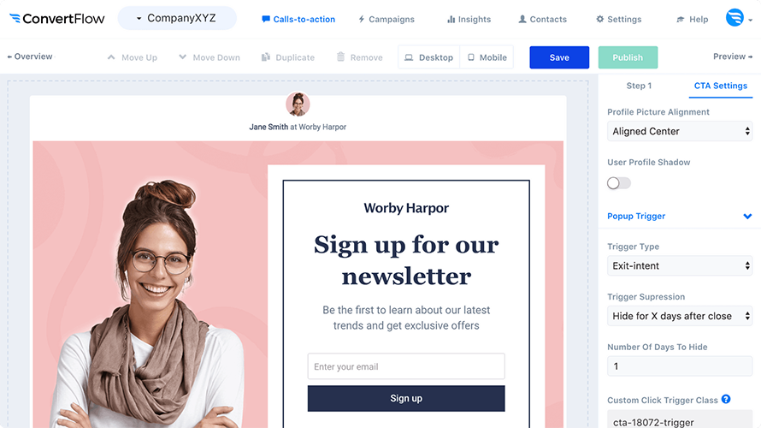Open the Profile Picture Alignment dropdown

[680, 131]
